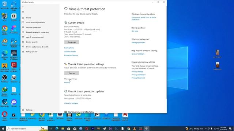The image size is (234, 131).
Task: Open Device performance & health
Action: point(37,47)
